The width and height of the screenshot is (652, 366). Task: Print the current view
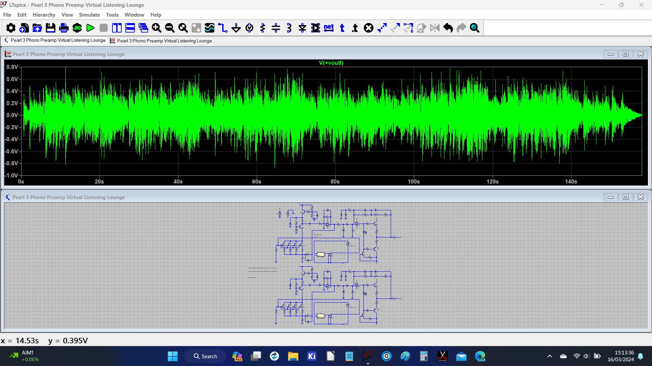pyautogui.click(x=64, y=28)
